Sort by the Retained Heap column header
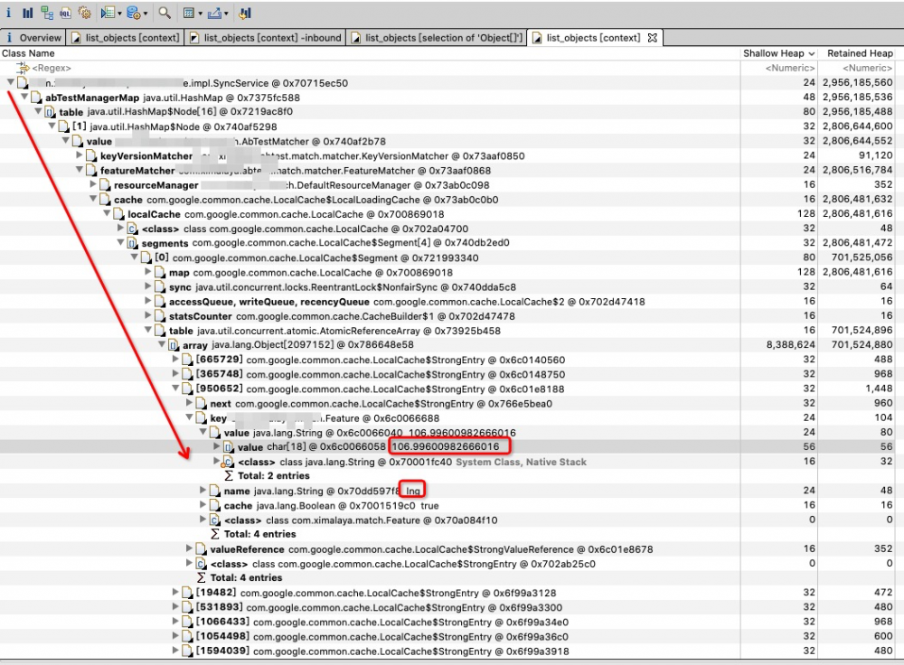 coord(860,53)
